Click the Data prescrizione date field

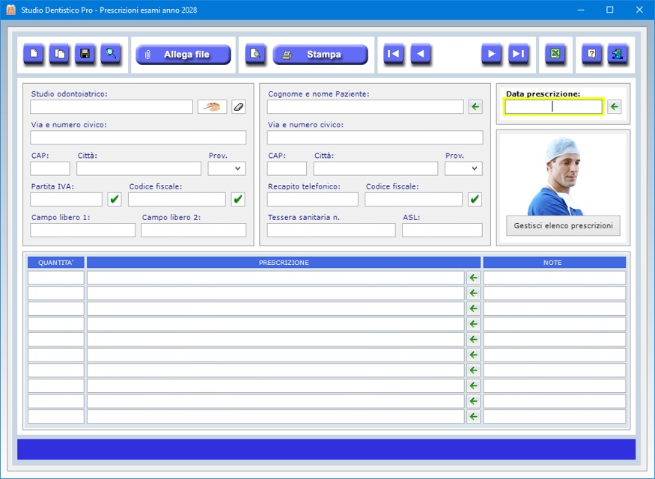(x=553, y=107)
